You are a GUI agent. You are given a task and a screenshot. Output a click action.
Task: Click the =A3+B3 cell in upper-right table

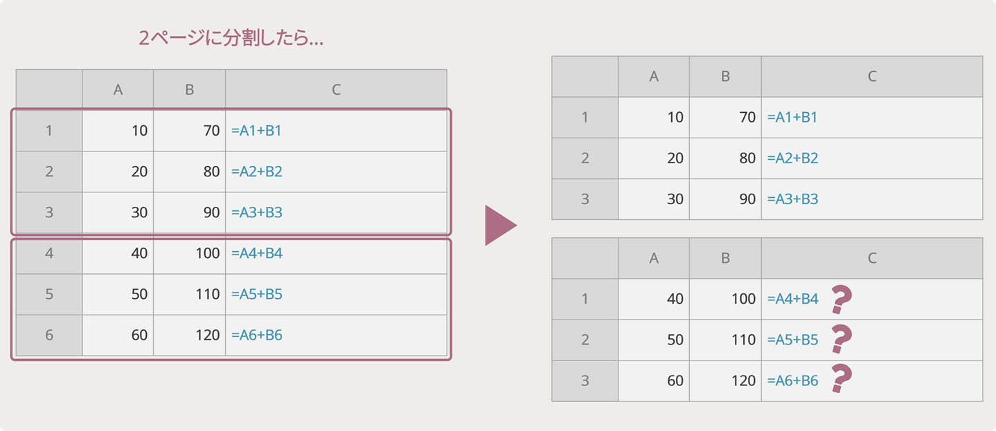click(871, 199)
